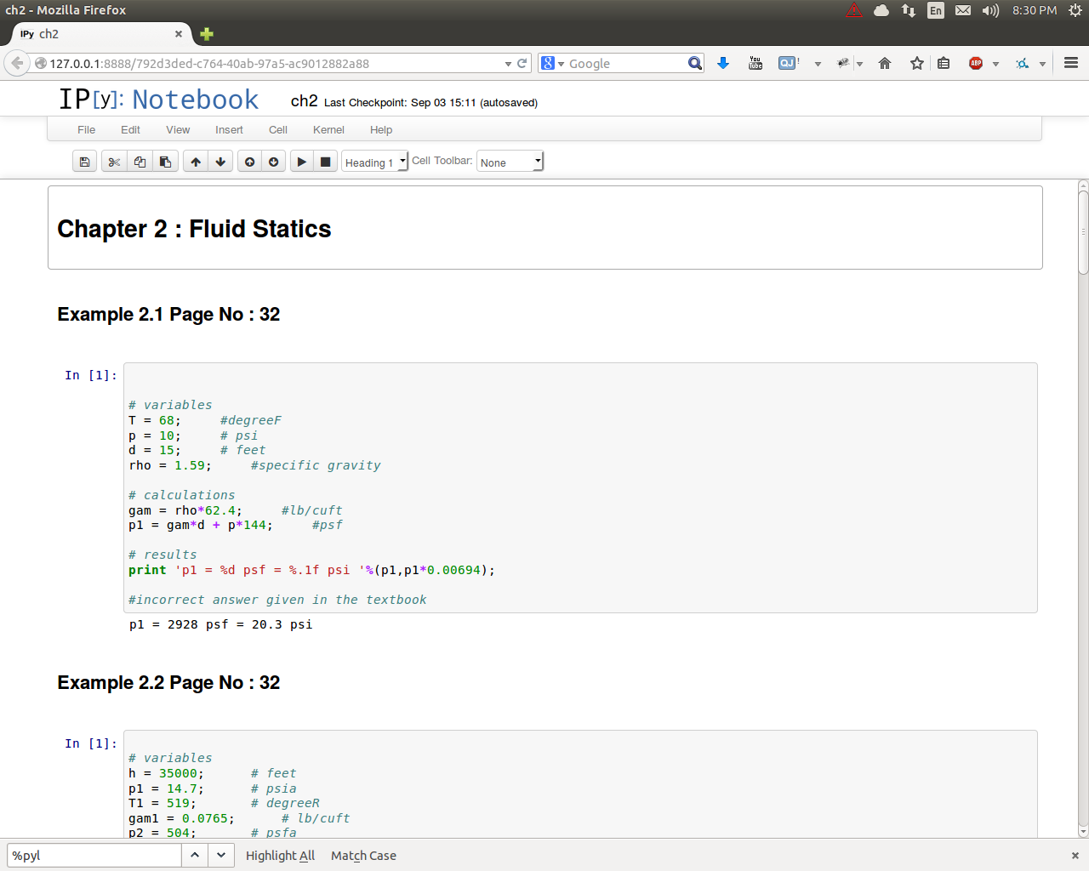Toggle Highlight All in find bar
Viewport: 1089px width, 871px height.
click(280, 856)
